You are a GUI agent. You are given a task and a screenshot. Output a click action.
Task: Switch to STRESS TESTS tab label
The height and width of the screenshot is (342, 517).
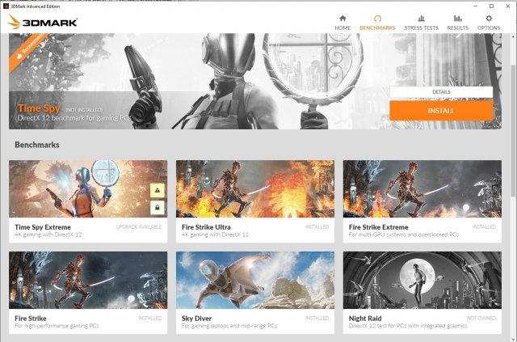[x=421, y=27]
